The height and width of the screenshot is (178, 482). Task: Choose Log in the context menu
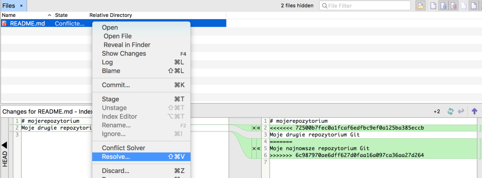[x=141, y=62]
